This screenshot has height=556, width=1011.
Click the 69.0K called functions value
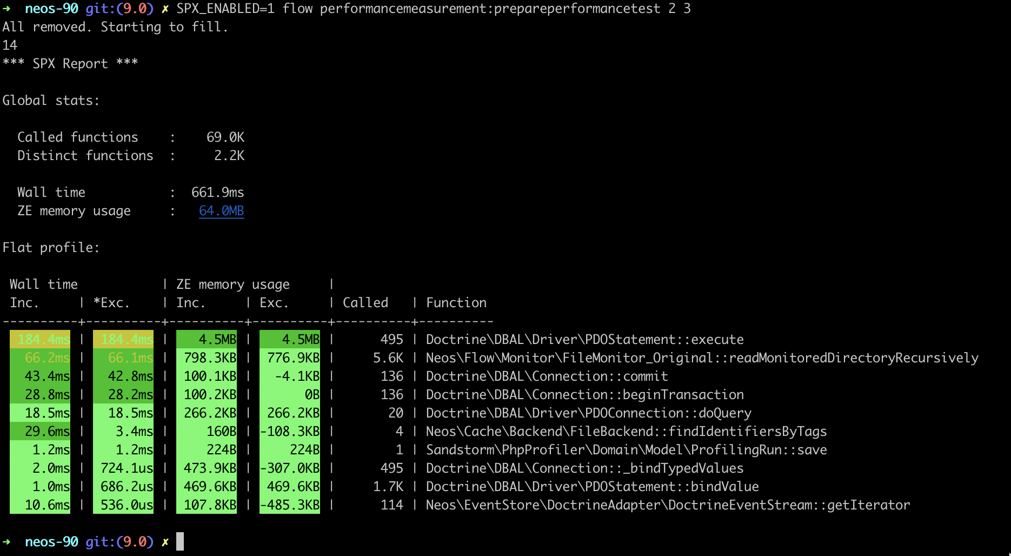[x=225, y=137]
